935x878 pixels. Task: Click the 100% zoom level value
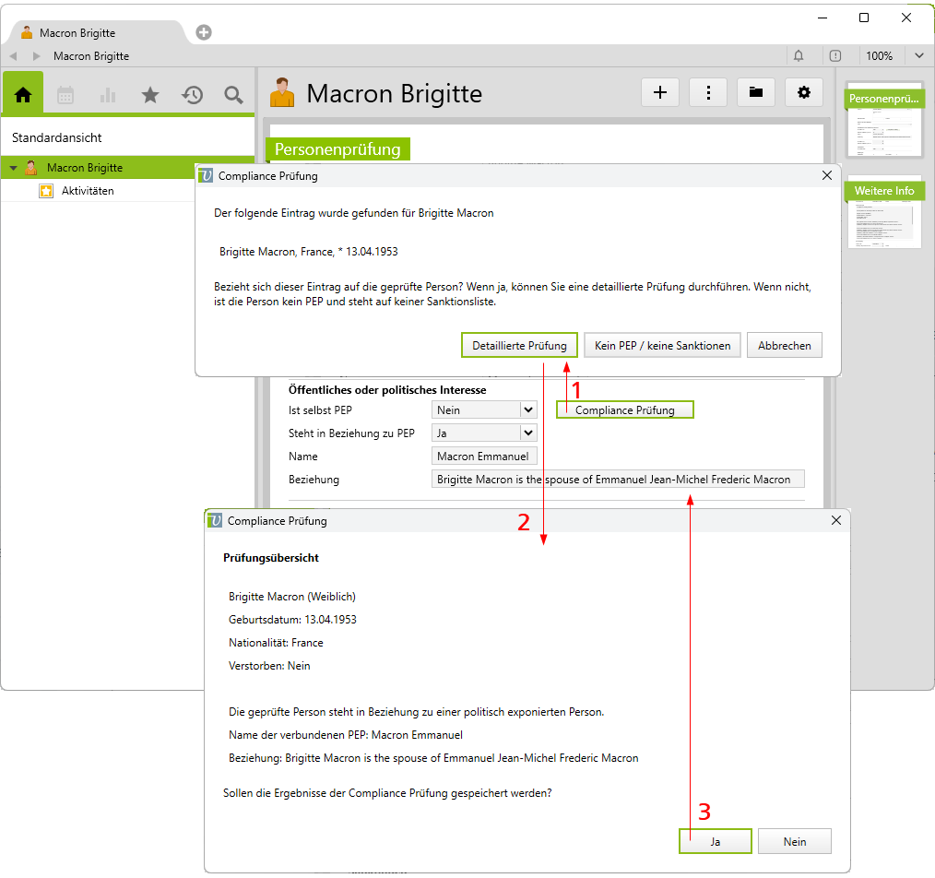[879, 56]
